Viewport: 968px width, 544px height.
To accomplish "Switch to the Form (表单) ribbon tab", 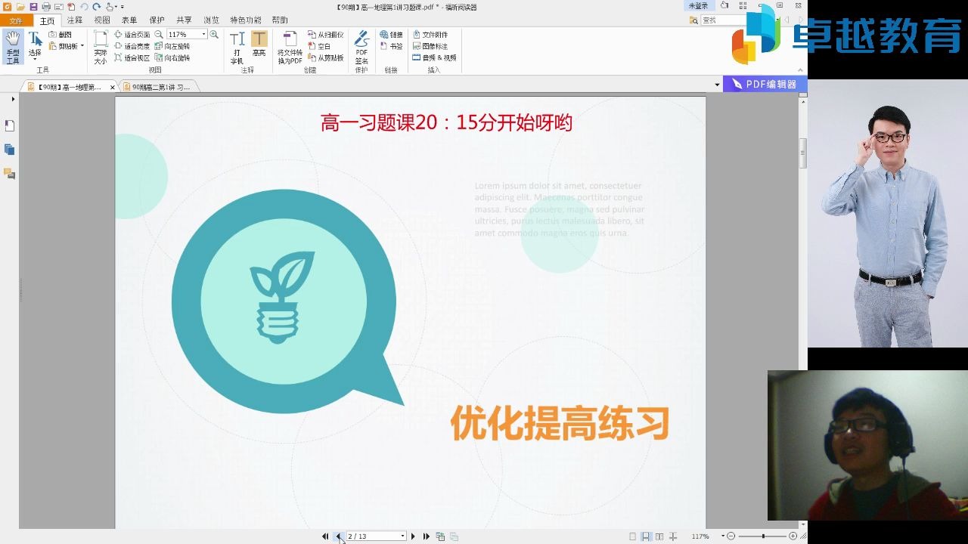I will coord(129,20).
